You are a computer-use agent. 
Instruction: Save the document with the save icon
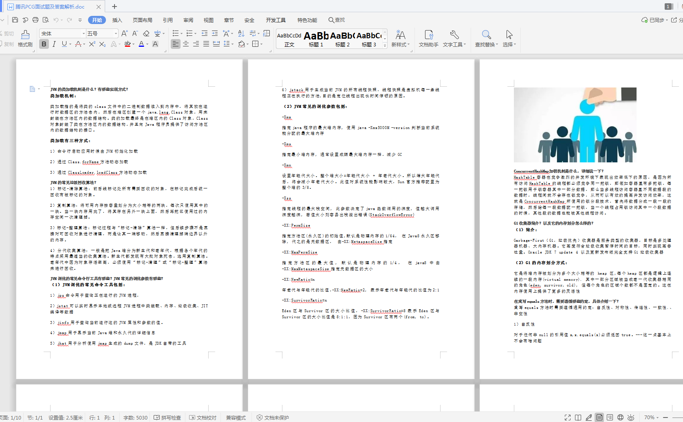click(15, 20)
